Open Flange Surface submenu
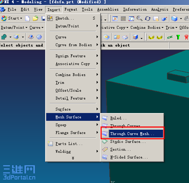The image size is (189, 183). point(73,133)
